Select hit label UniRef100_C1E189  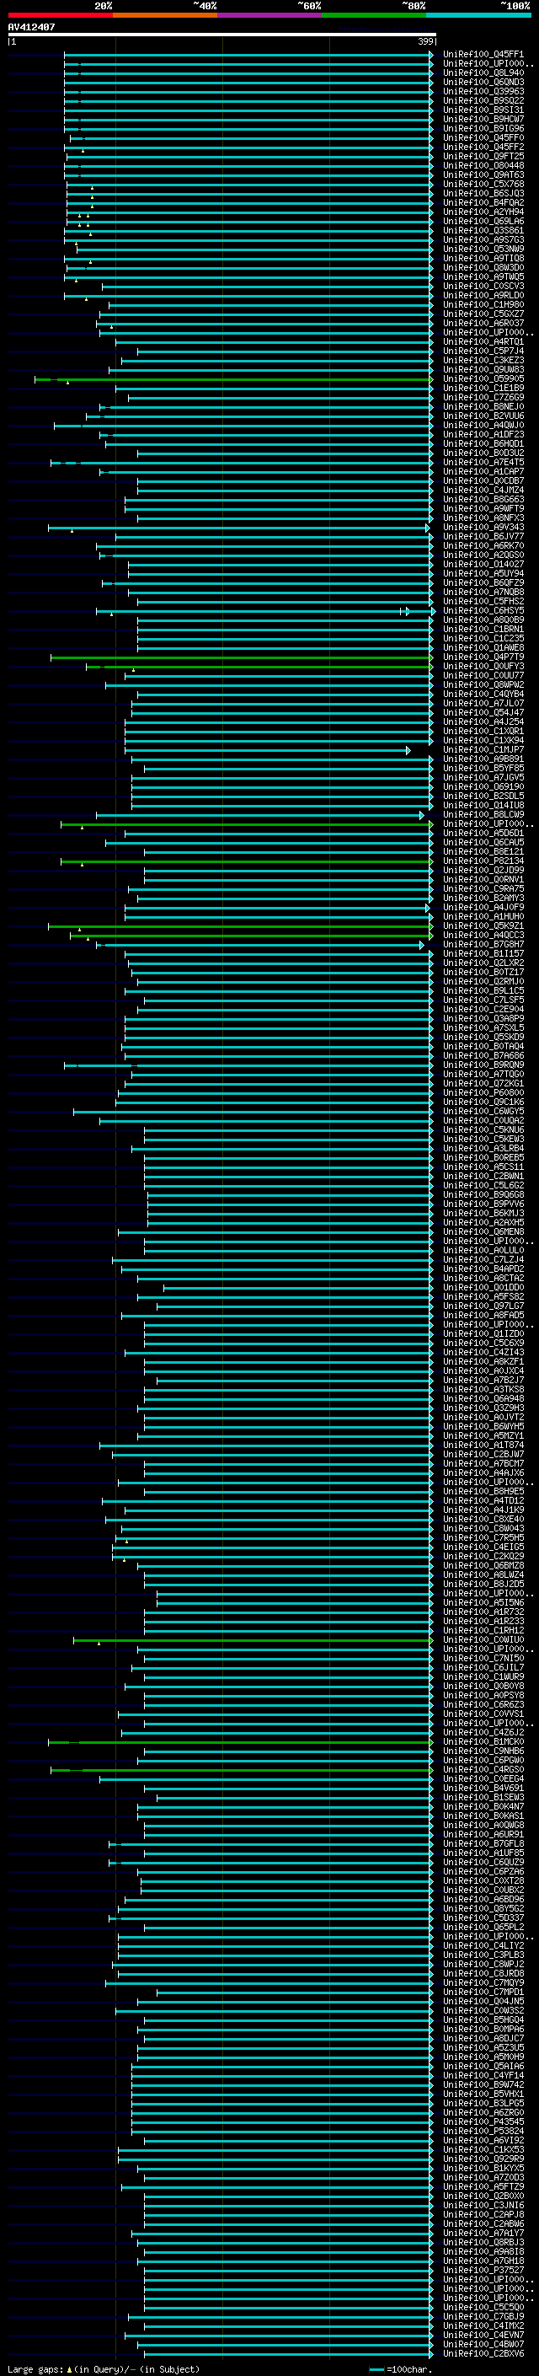point(483,389)
